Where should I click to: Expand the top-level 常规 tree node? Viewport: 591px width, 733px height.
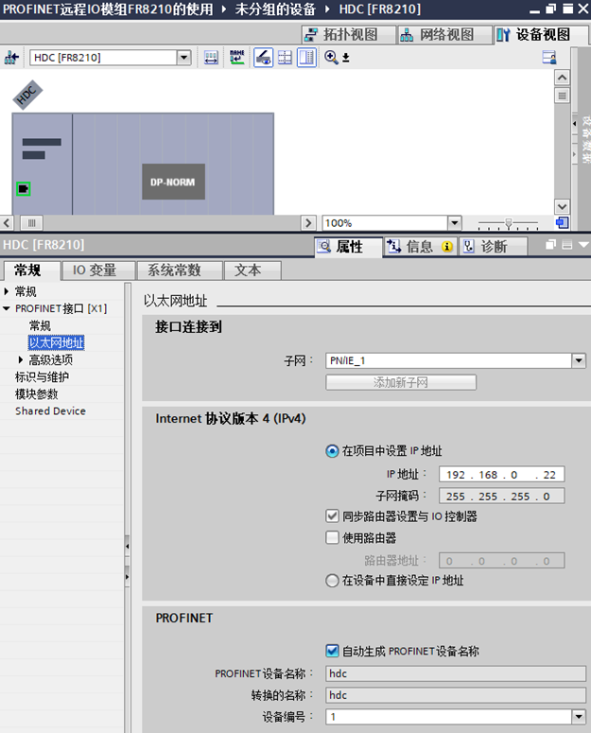click(x=6, y=291)
